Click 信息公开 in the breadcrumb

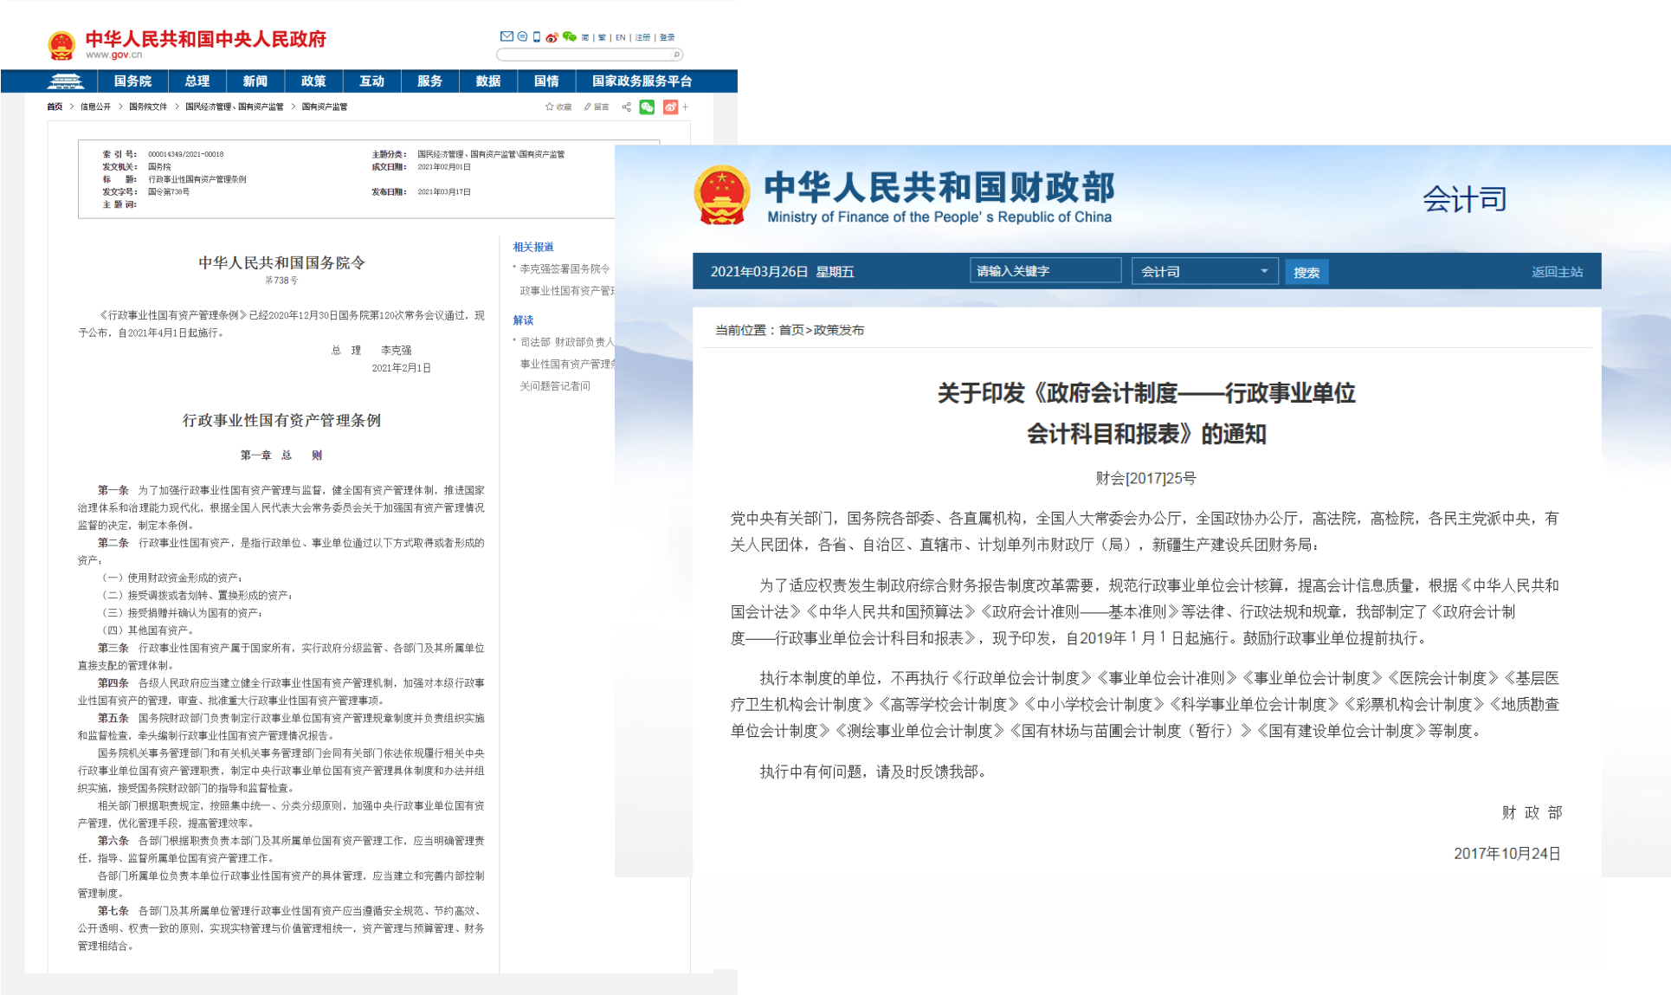click(95, 107)
